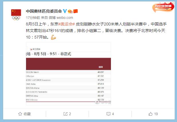Click the 为中国加油 banner badge
The height and width of the screenshot is (122, 177).
click(x=163, y=7)
